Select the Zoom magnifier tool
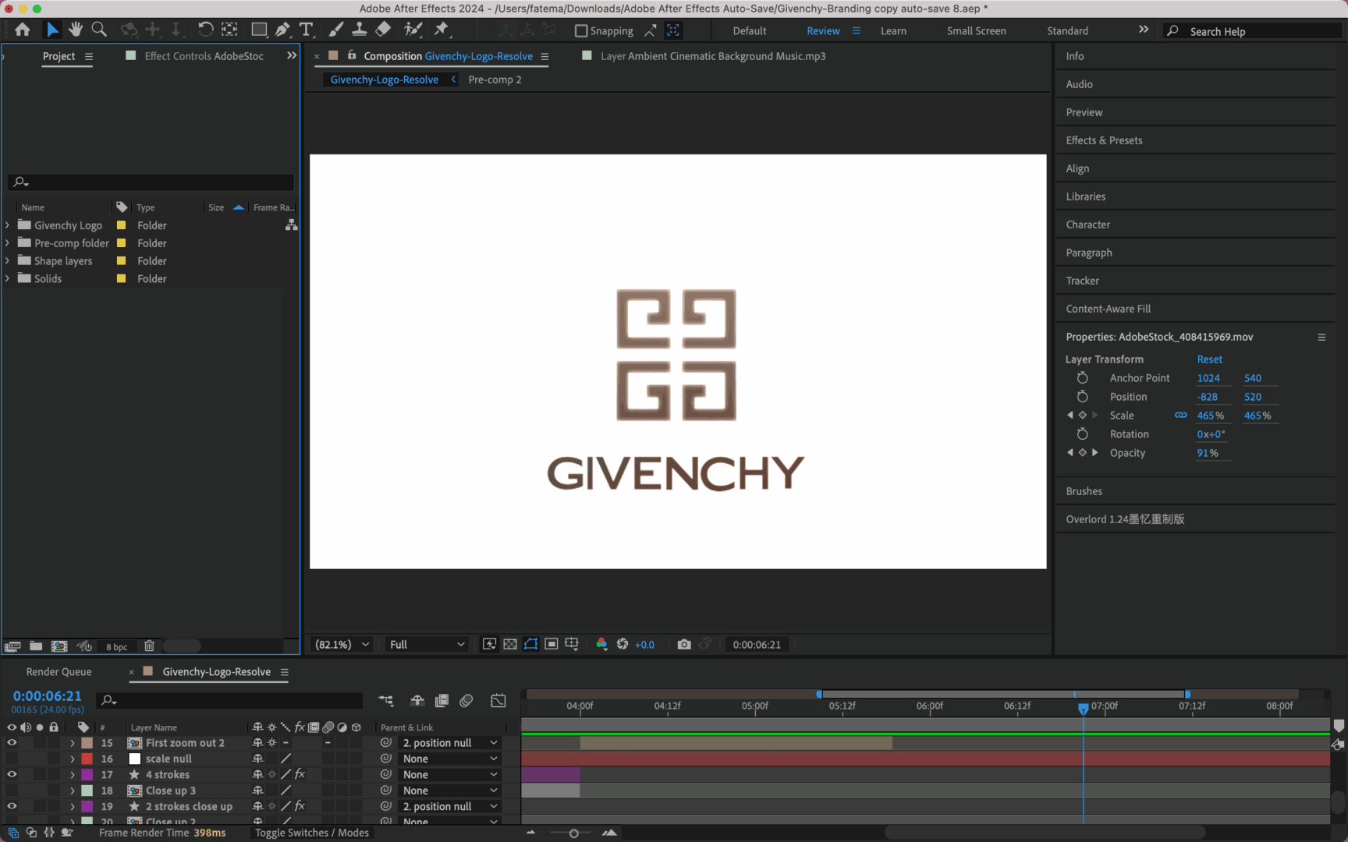The height and width of the screenshot is (842, 1348). click(x=99, y=30)
